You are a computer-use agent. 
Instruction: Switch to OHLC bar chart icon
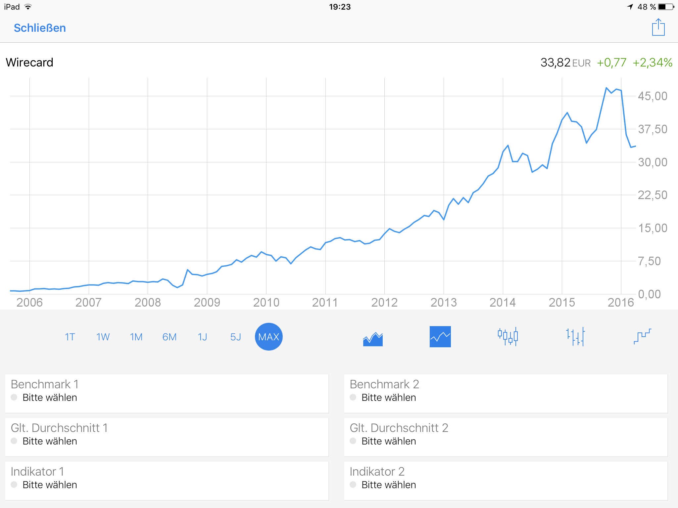pos(575,337)
